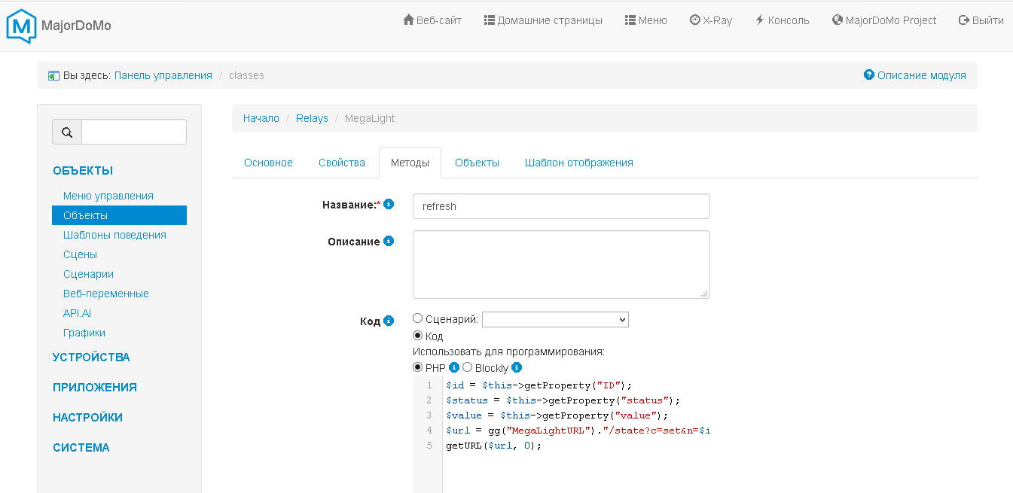Click info icon next to Код label

[389, 321]
